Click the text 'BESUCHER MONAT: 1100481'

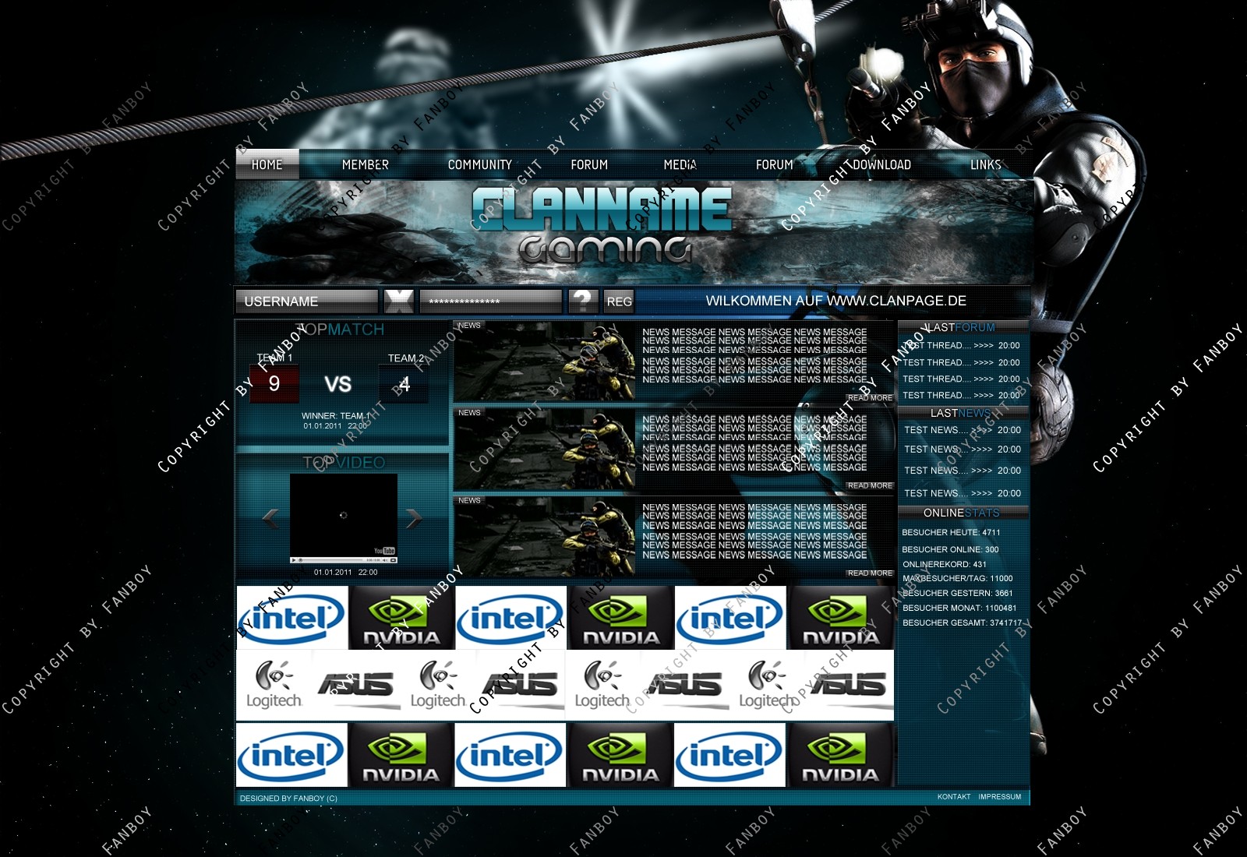[x=959, y=608]
